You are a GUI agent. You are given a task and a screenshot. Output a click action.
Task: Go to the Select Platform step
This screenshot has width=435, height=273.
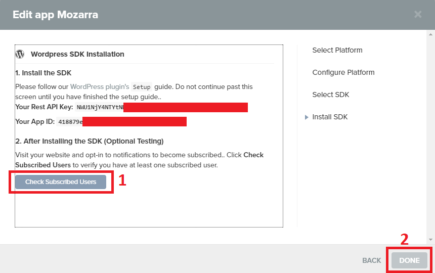(337, 50)
